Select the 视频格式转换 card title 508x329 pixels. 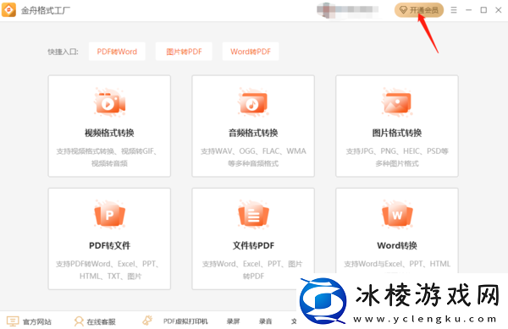click(109, 133)
